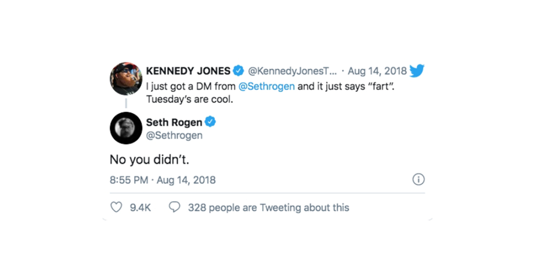Open Seth Rogen's profile picture
The height and width of the screenshot is (280, 535).
126,128
